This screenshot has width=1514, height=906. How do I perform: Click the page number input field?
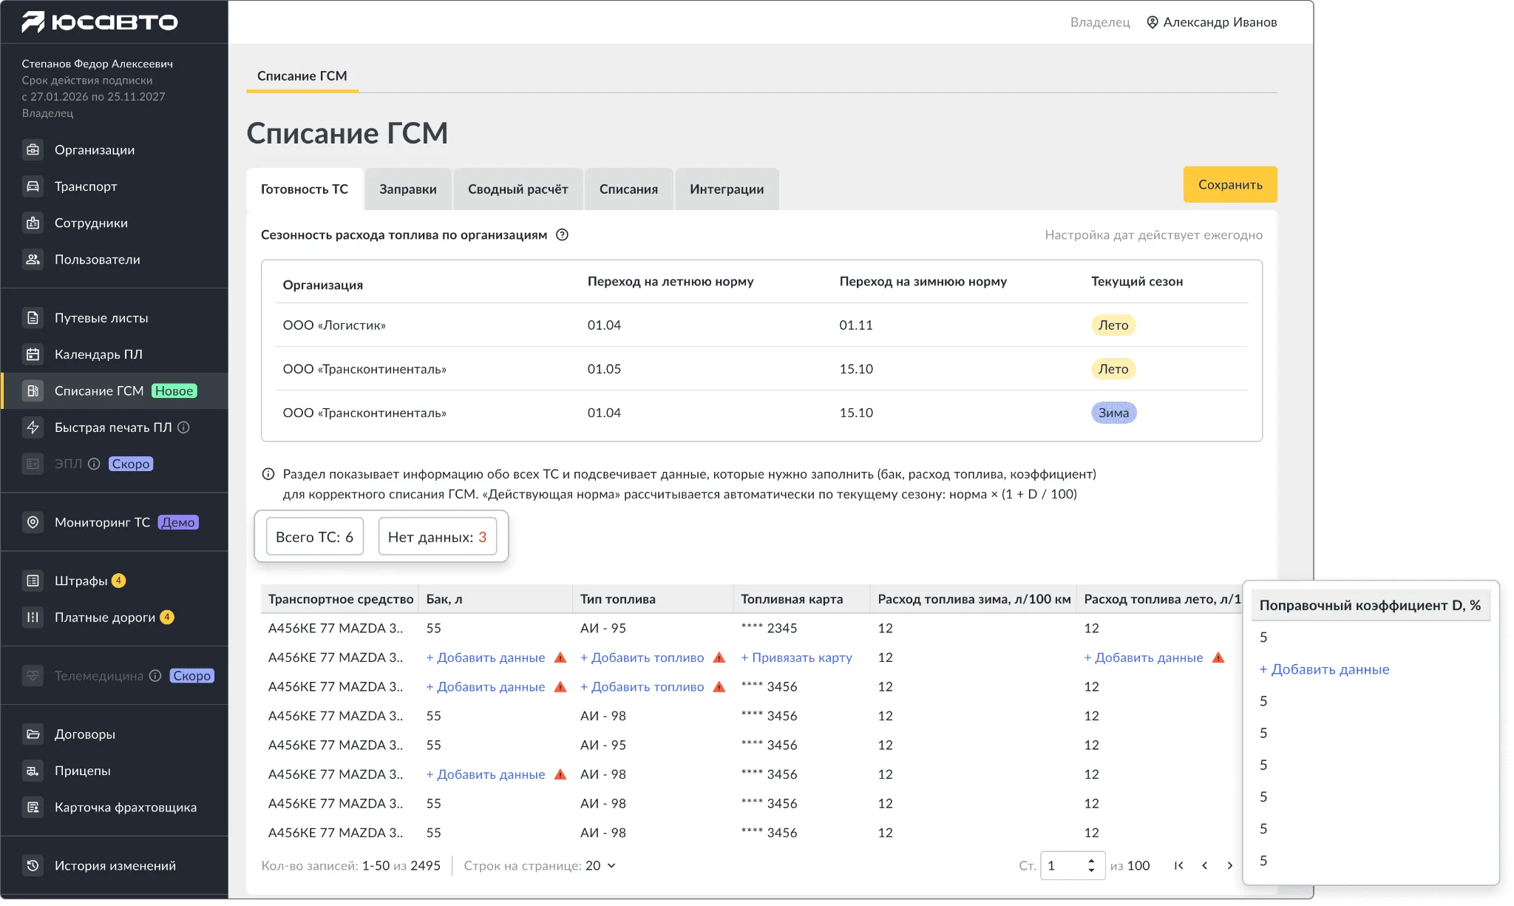(1072, 865)
